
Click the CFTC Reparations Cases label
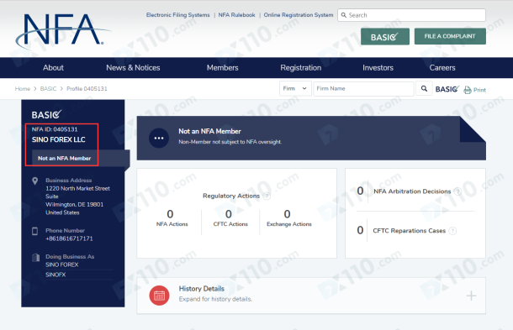tap(410, 231)
